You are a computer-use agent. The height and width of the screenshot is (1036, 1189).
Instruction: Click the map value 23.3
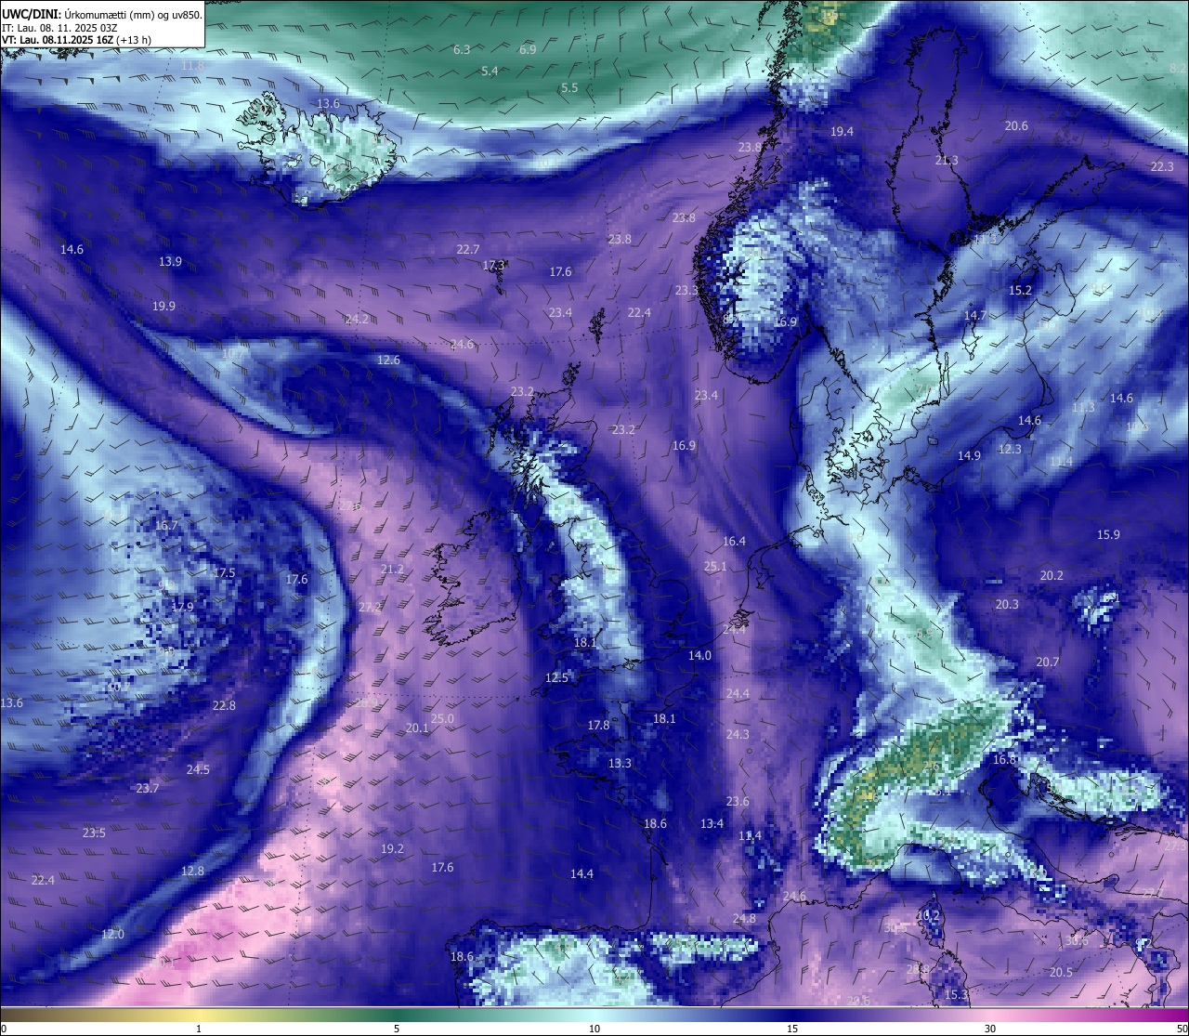click(686, 291)
